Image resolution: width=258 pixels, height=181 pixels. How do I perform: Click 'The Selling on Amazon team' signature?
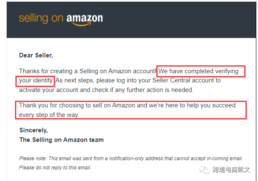(62, 140)
